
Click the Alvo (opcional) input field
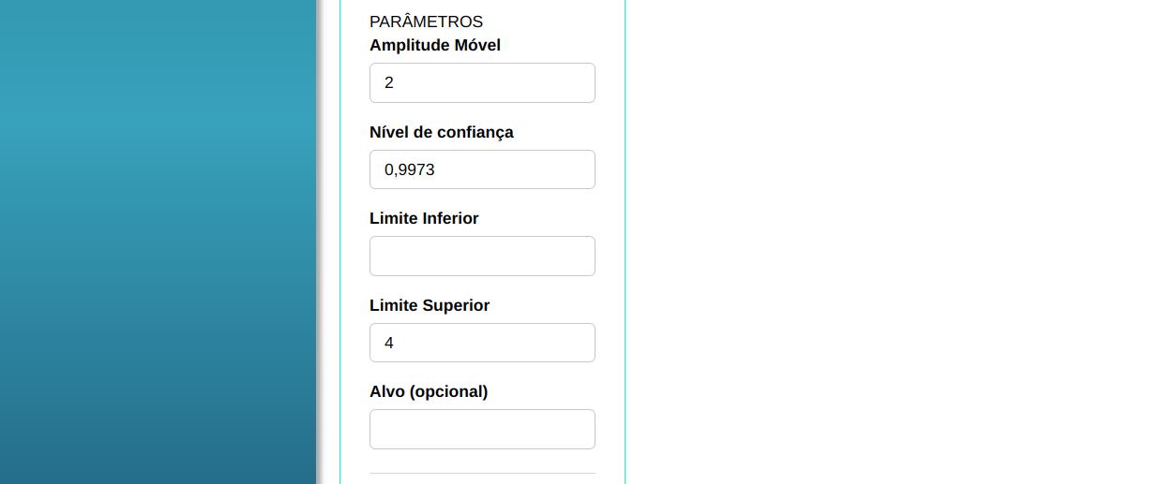[x=482, y=430]
